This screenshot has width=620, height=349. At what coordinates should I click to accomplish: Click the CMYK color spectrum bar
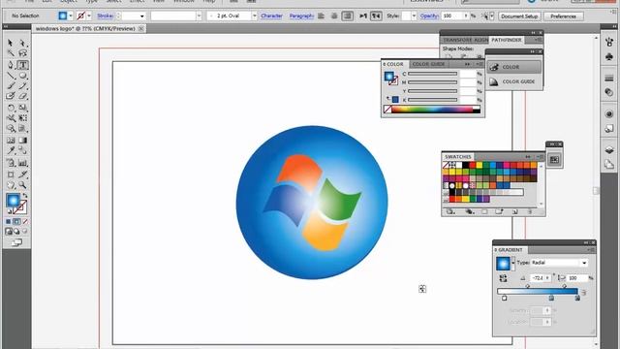tap(433, 110)
